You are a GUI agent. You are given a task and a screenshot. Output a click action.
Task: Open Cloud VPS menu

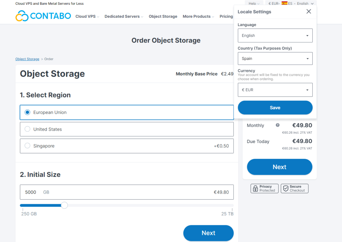87,16
